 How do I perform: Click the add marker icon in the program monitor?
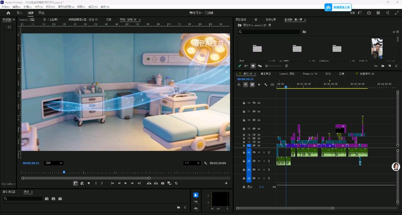89,183
